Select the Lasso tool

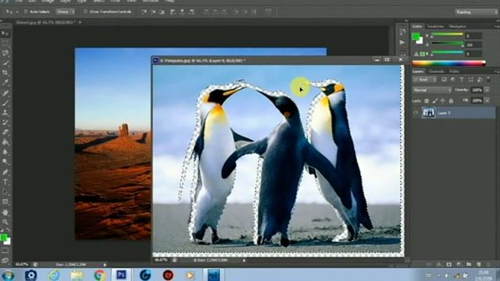[5, 53]
